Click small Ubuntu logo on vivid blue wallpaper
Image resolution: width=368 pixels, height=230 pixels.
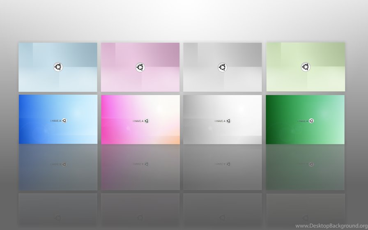[64, 121]
